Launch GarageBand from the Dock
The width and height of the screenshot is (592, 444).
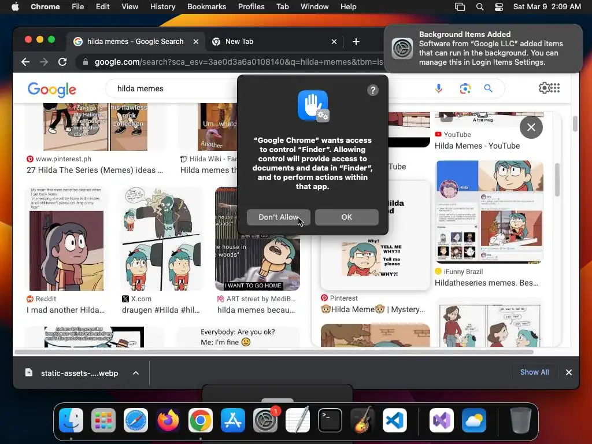point(362,420)
